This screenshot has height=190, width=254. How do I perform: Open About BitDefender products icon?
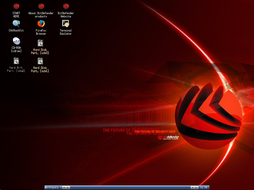click(41, 6)
